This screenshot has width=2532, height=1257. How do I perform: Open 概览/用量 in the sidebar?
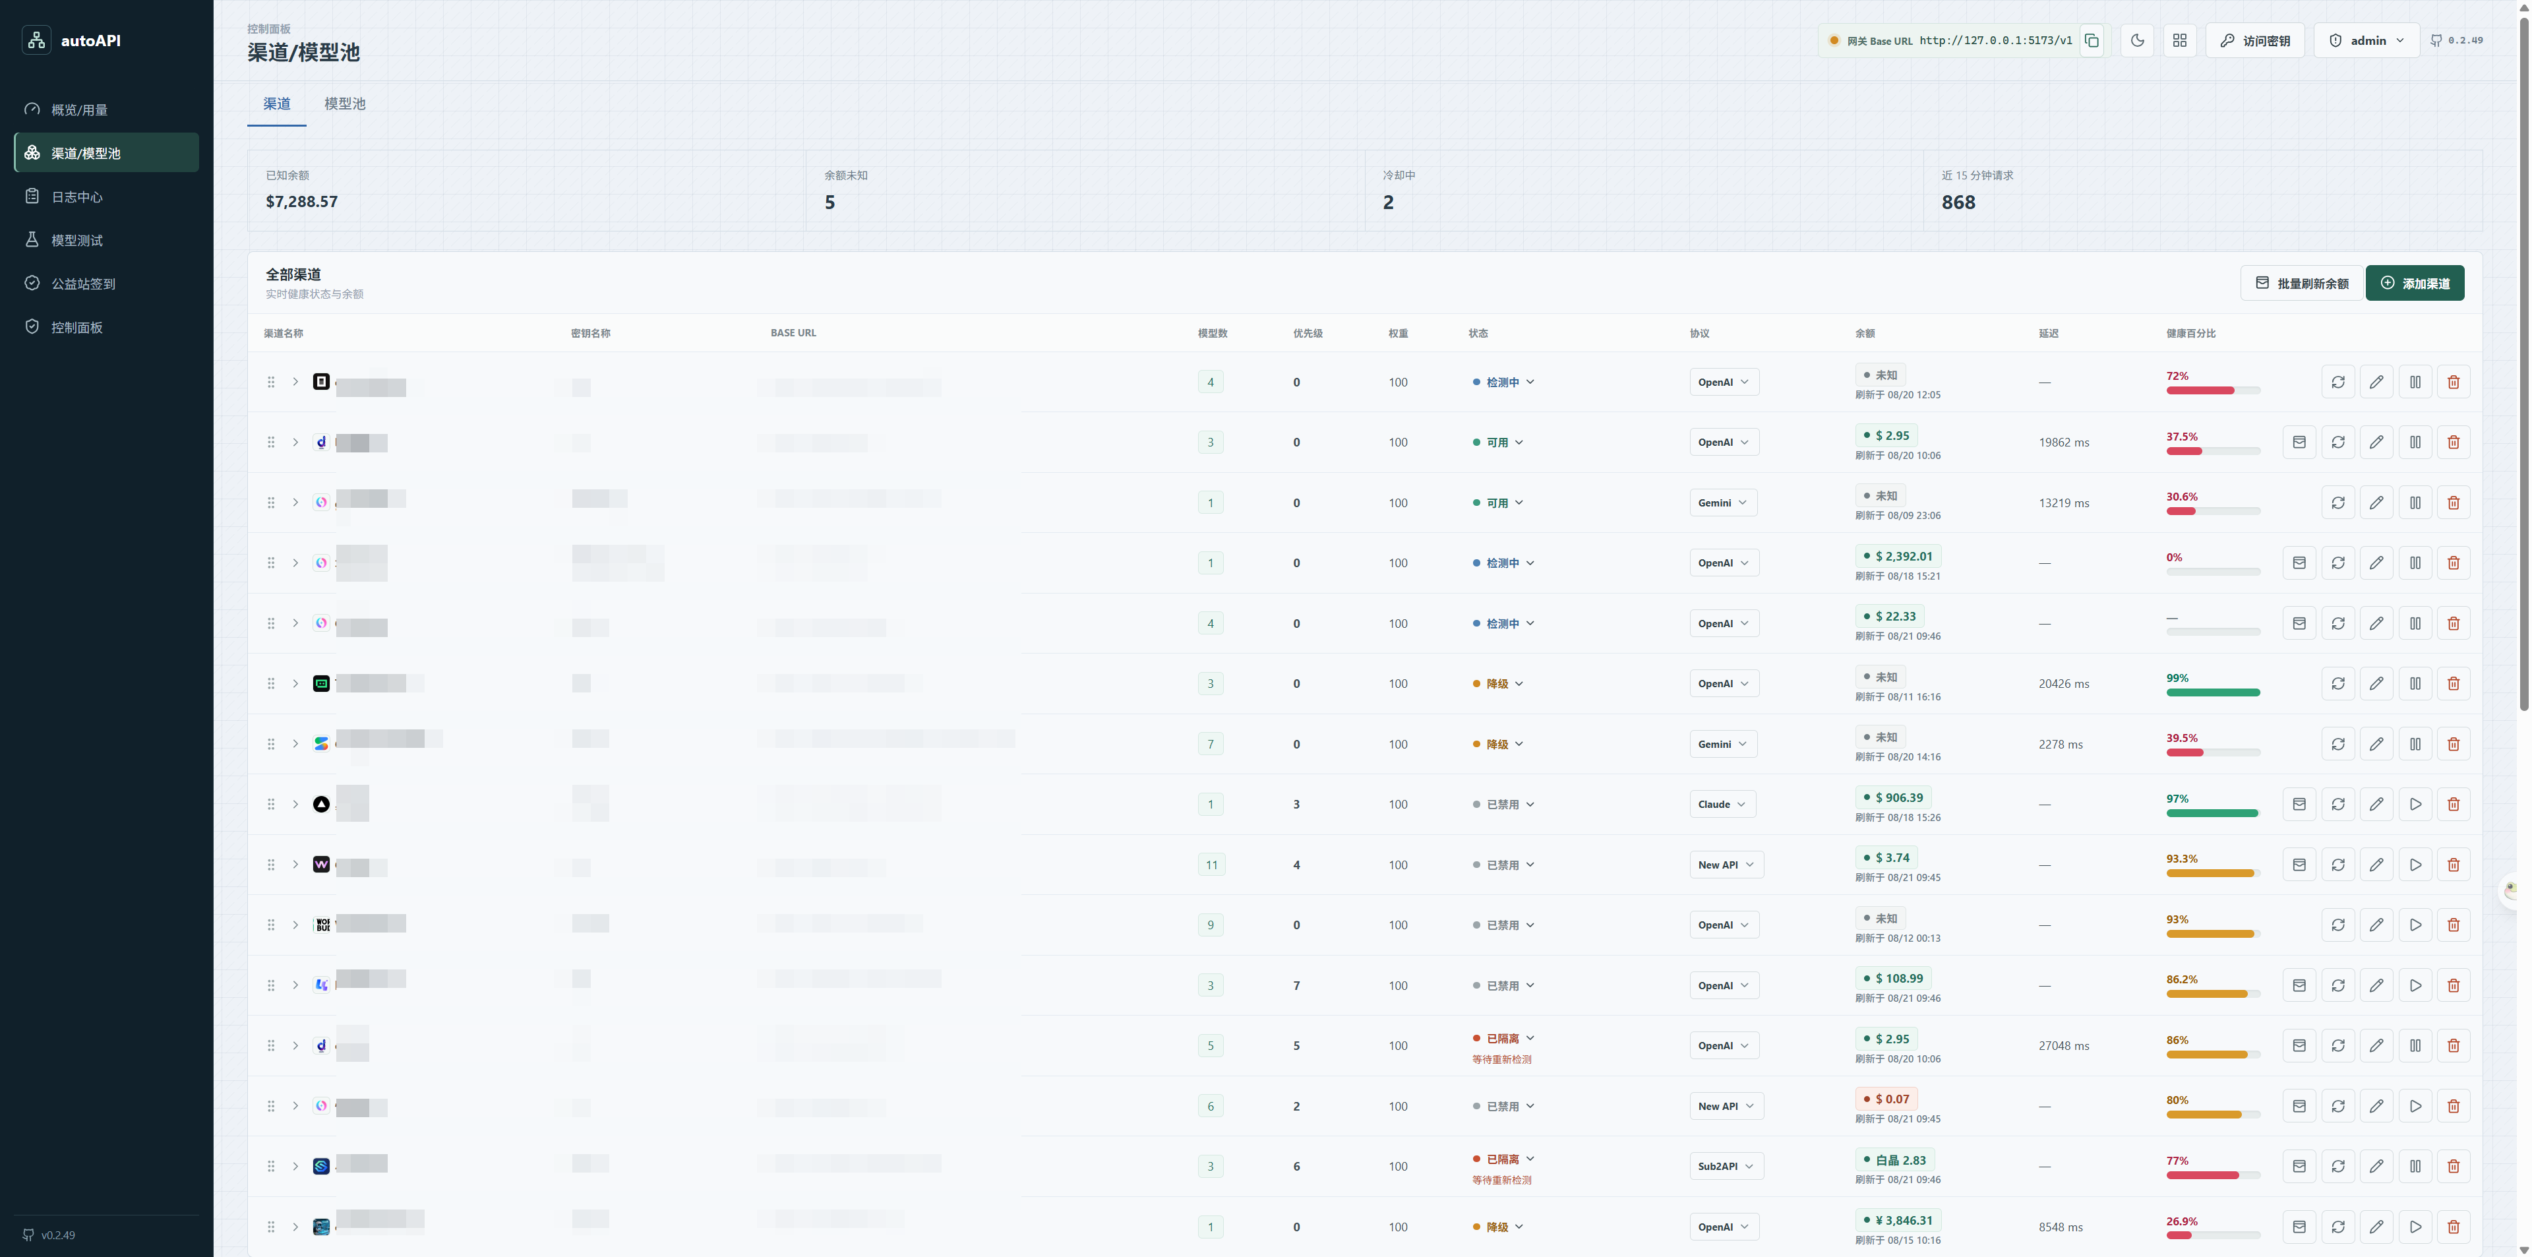106,110
